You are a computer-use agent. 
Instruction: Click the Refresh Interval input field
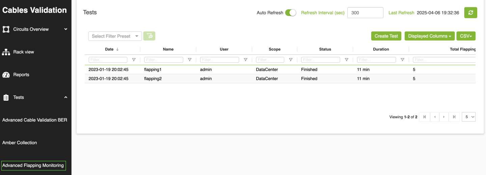coord(365,13)
